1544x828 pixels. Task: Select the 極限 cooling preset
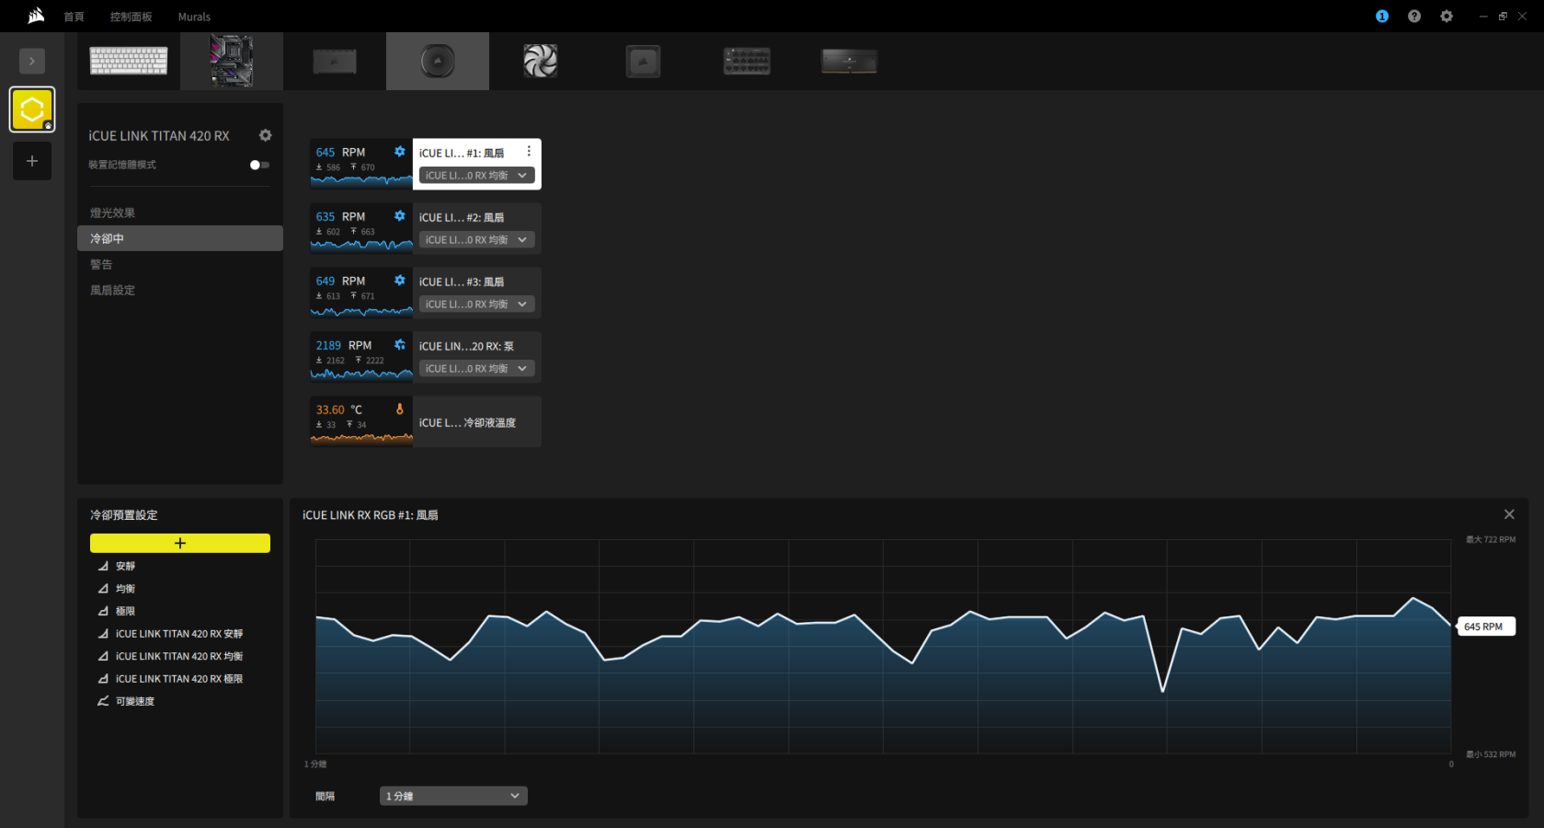pos(125,611)
